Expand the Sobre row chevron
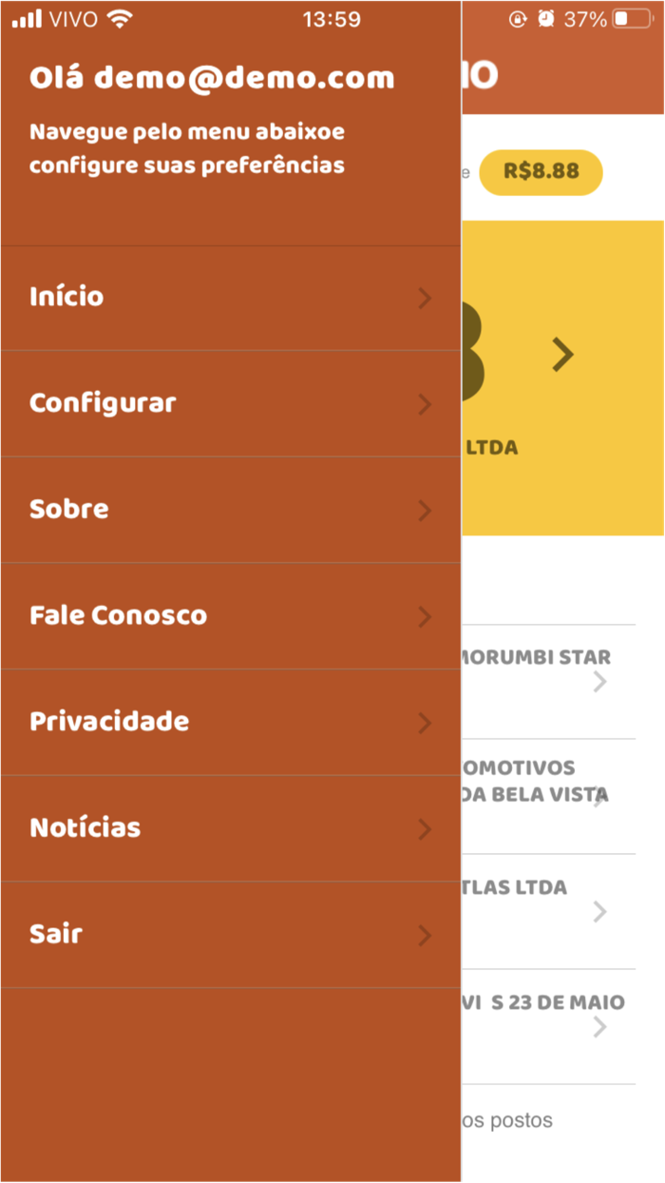This screenshot has height=1183, width=665. point(425,511)
